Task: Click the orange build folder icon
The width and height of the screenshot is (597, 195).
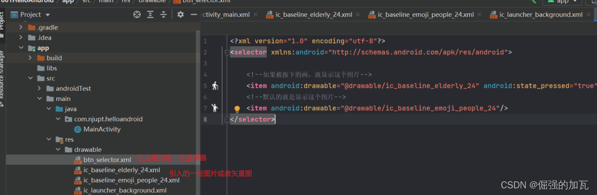Action: tap(41, 58)
